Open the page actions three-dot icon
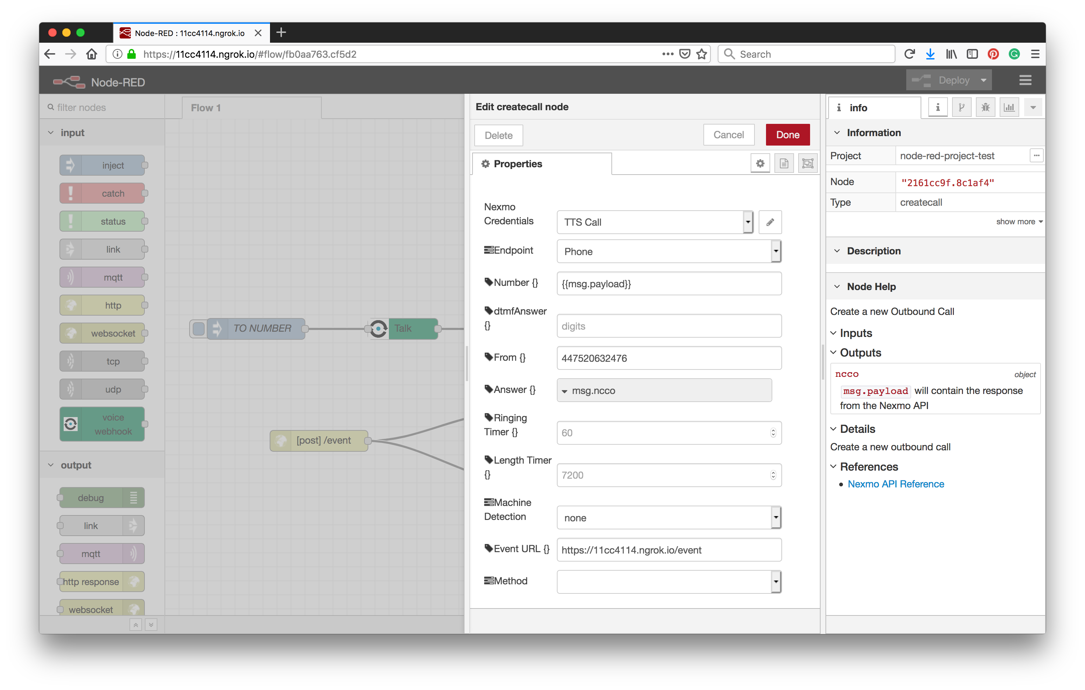Image resolution: width=1085 pixels, height=690 pixels. pos(668,54)
